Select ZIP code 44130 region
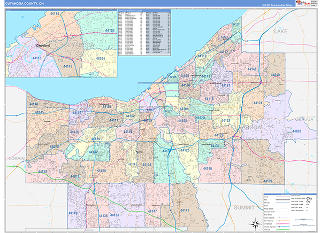 tap(101, 171)
